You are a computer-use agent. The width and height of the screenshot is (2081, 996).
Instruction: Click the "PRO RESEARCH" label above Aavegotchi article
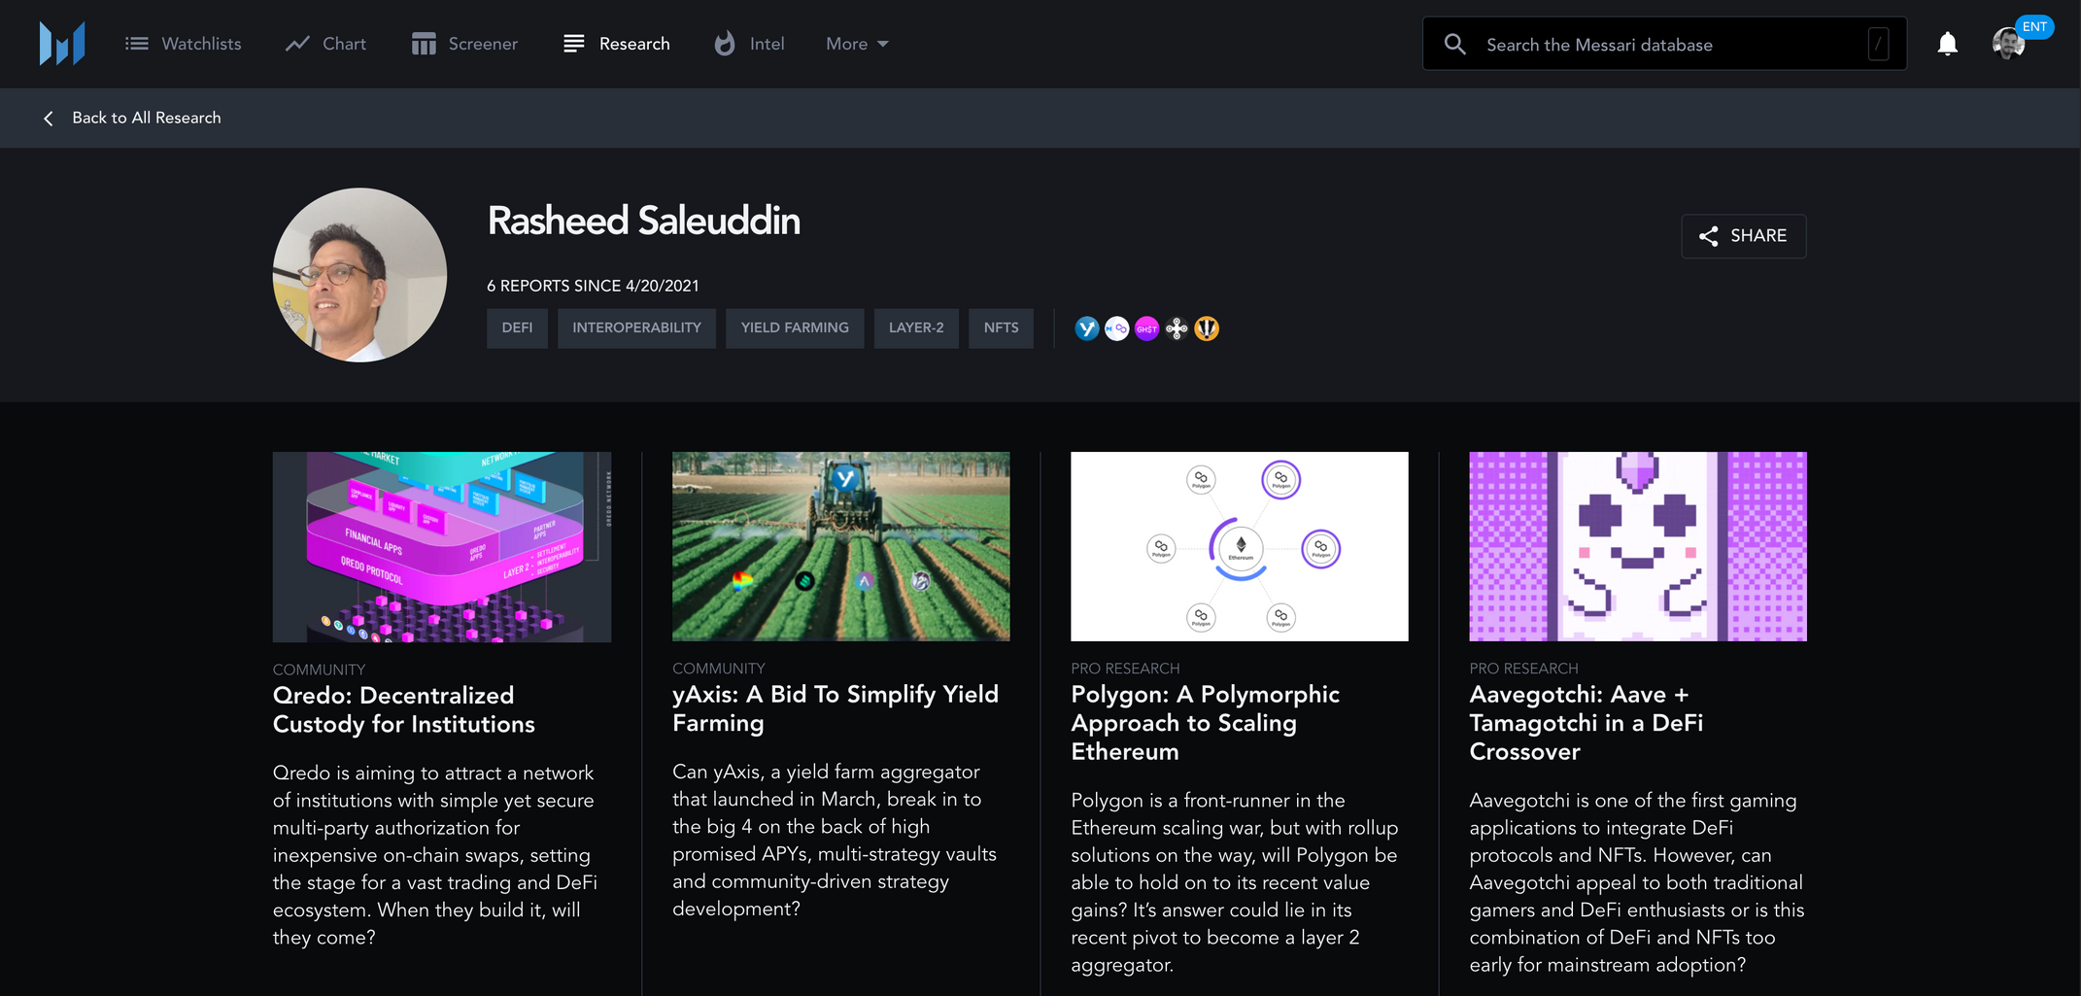tap(1523, 669)
